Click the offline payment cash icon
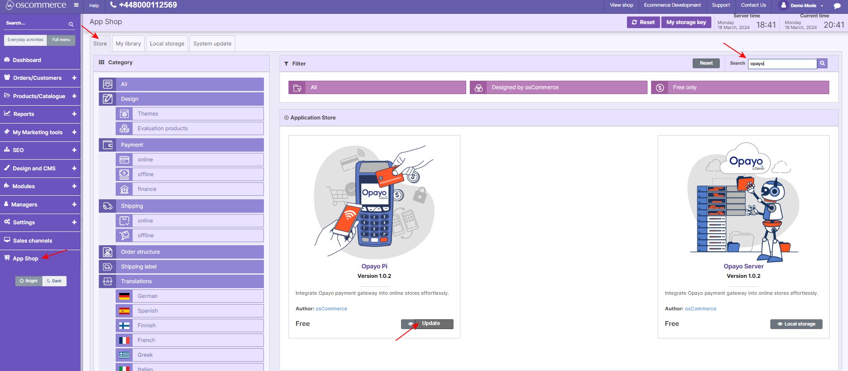The width and height of the screenshot is (848, 371). coord(125,174)
